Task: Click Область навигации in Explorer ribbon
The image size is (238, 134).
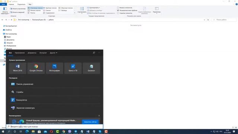Action: pyautogui.click(x=5, y=11)
